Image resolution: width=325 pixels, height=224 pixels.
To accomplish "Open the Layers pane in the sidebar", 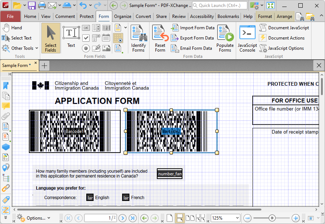I will tap(6, 147).
